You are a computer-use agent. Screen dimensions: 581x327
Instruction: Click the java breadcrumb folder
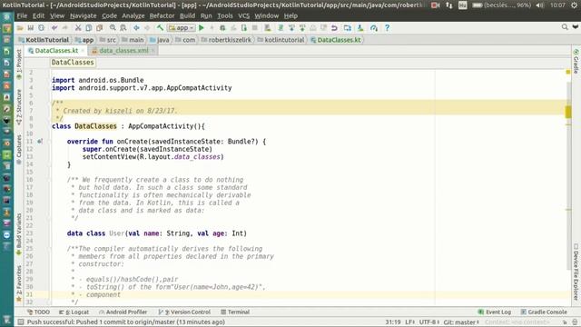click(x=160, y=40)
